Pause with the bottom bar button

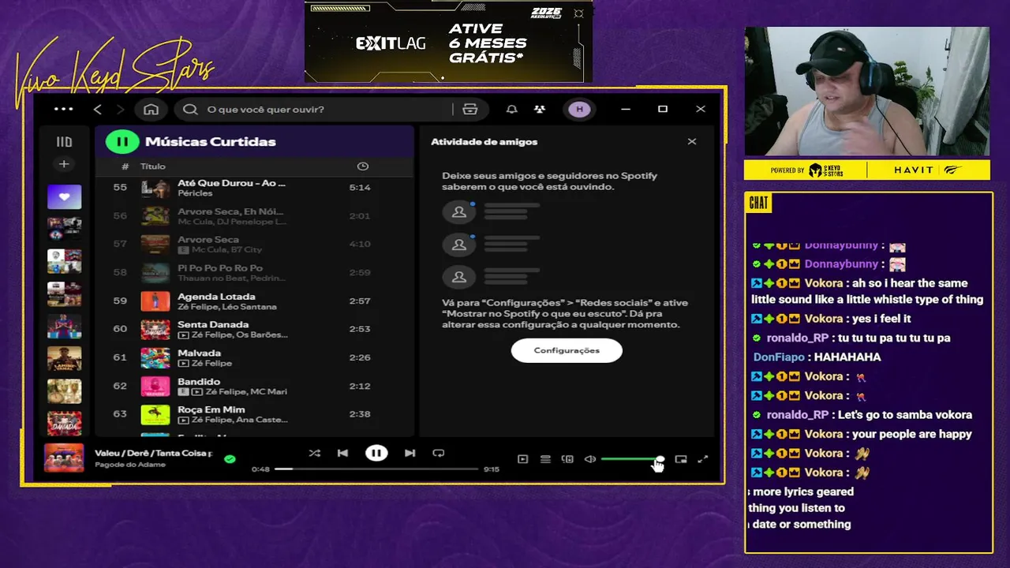click(376, 453)
